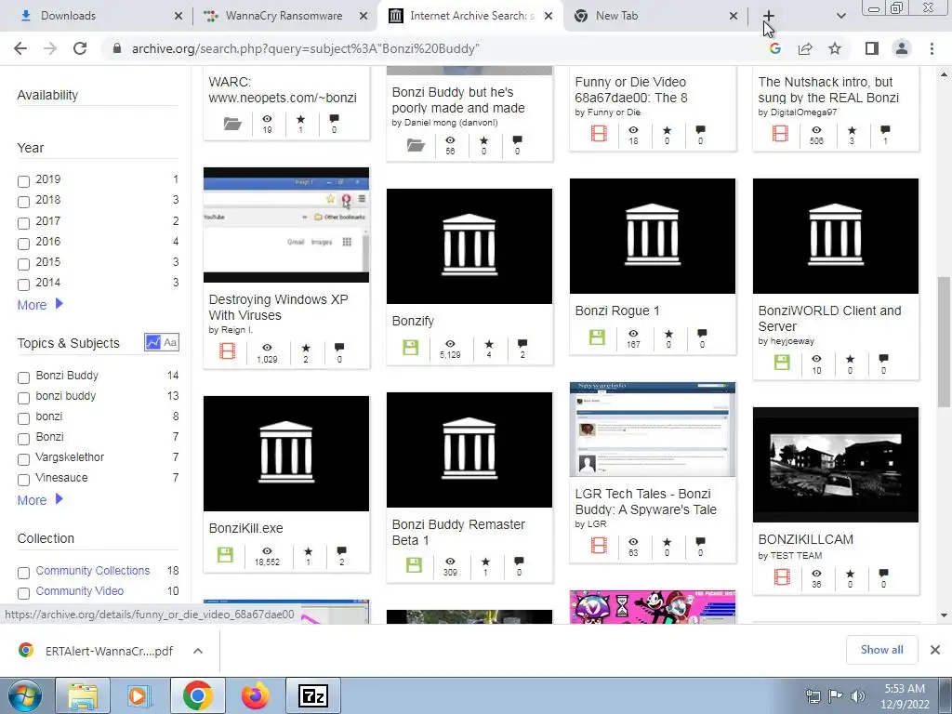Expand More under Topics & Subjects
The width and height of the screenshot is (952, 714).
40,500
